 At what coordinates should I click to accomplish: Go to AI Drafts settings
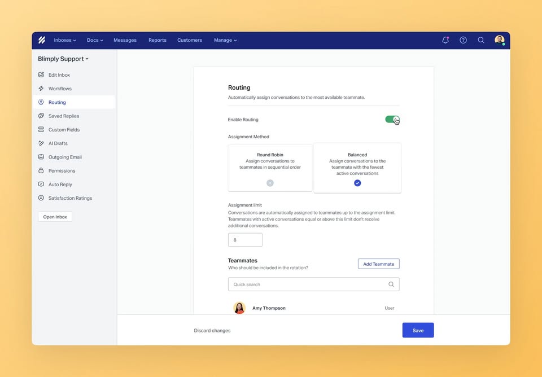[58, 143]
